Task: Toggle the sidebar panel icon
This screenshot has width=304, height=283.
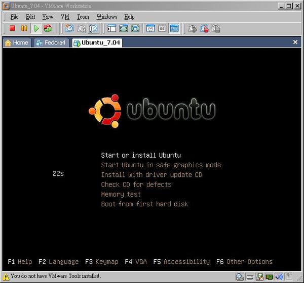Action: (111, 29)
